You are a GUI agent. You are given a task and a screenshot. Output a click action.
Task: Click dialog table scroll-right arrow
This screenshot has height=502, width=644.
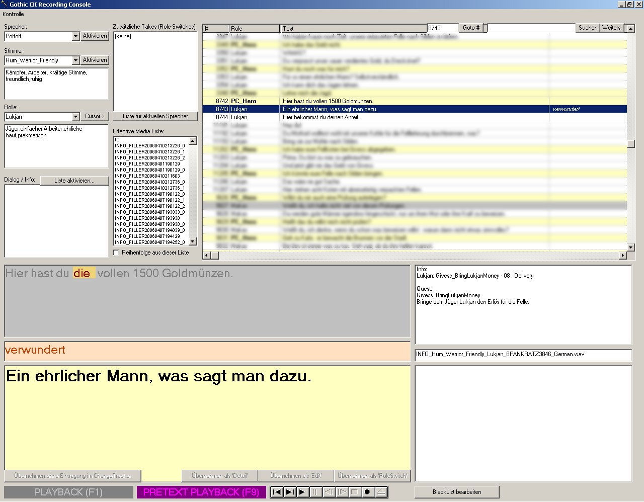tap(623, 256)
